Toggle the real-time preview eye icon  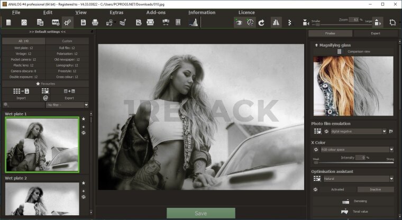coord(239,22)
